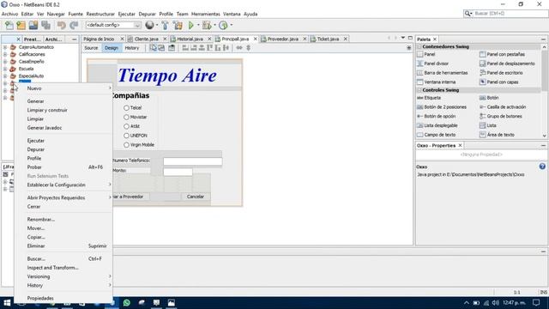The width and height of the screenshot is (549, 309).
Task: Choose Renombrar from the context menu
Action: point(63,220)
